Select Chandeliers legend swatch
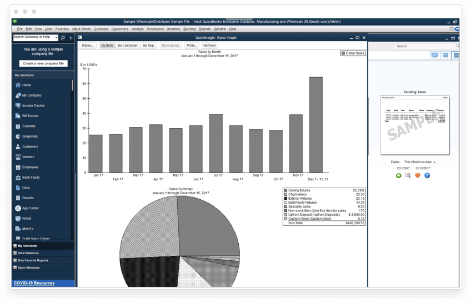The width and height of the screenshot is (471, 303). coord(285,194)
